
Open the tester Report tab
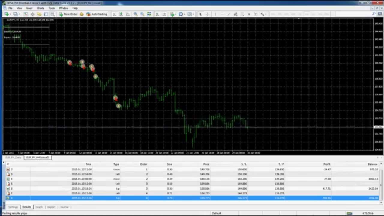click(x=51, y=207)
